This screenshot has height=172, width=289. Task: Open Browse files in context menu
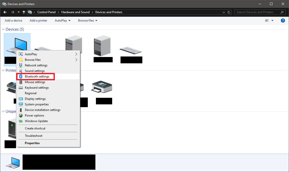48,60
